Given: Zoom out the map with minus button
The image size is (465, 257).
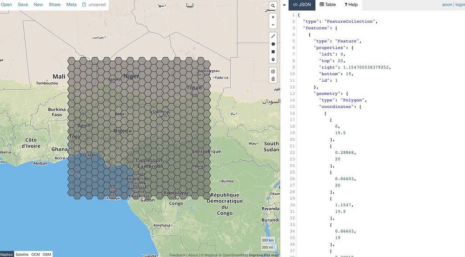Looking at the screenshot, I should tap(273, 25).
